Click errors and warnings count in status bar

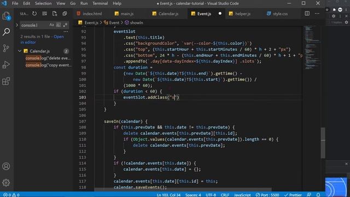click(11, 195)
